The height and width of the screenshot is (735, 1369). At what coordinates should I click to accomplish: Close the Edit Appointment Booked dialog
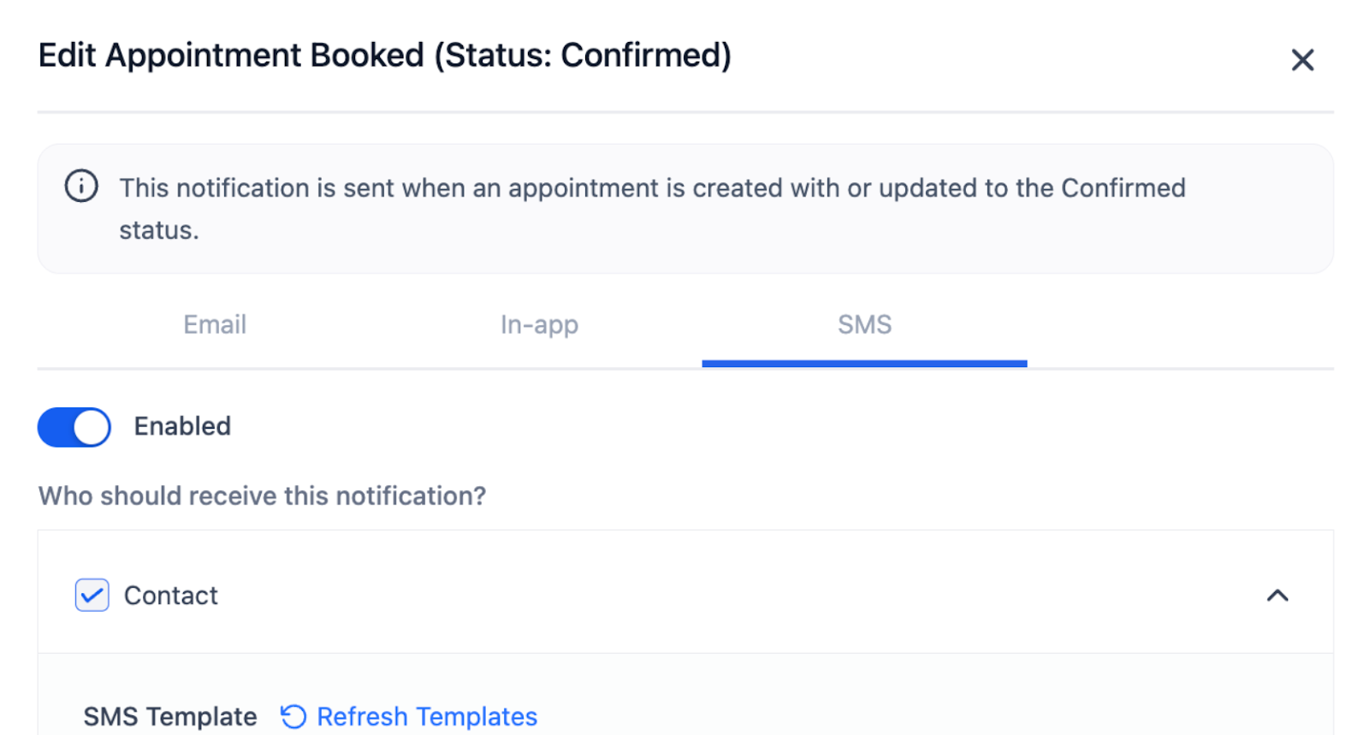(x=1302, y=60)
